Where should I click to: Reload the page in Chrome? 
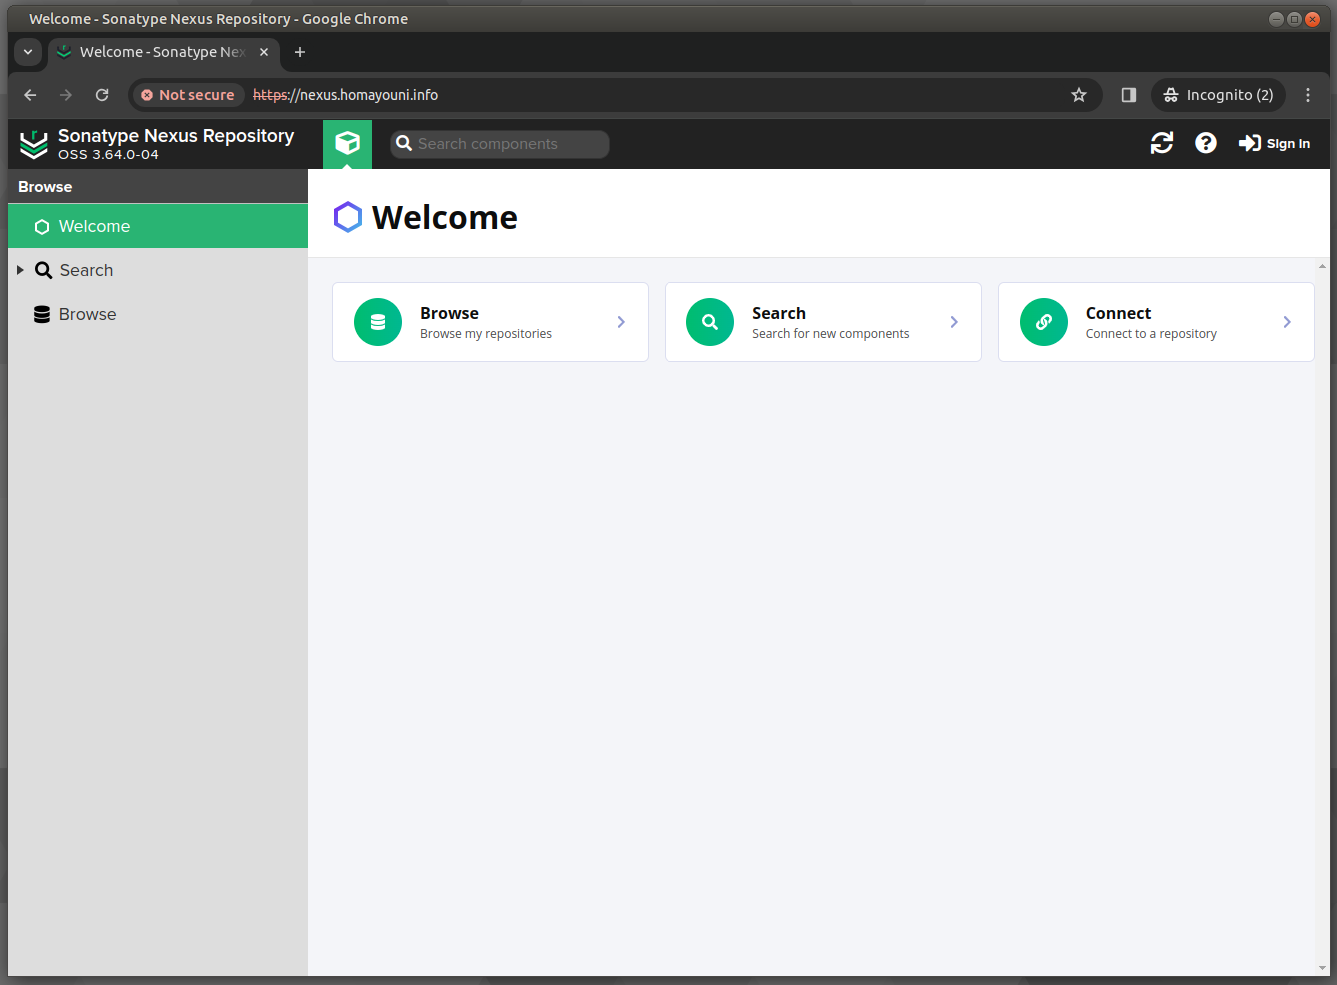point(102,95)
